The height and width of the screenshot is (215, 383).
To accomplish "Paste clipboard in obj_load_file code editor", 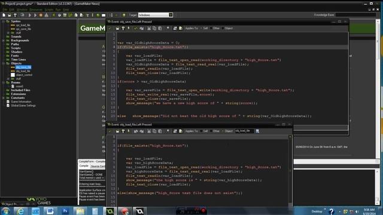I will (x=160, y=131).
